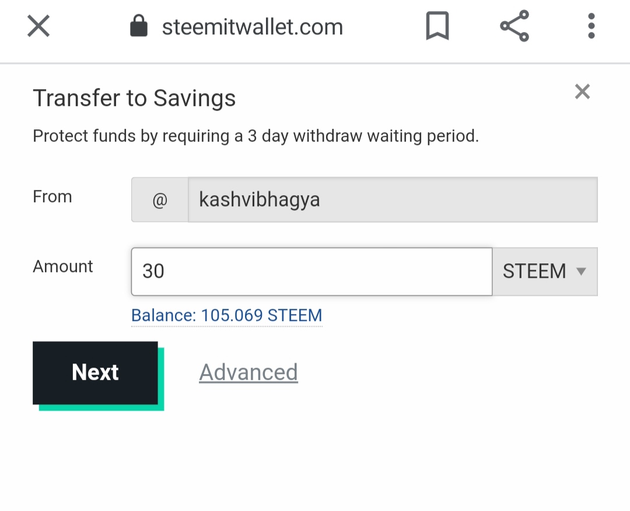Close the browser custom tab
The height and width of the screenshot is (511, 630).
click(x=38, y=26)
